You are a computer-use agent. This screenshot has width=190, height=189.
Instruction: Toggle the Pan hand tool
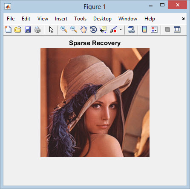[83, 29]
